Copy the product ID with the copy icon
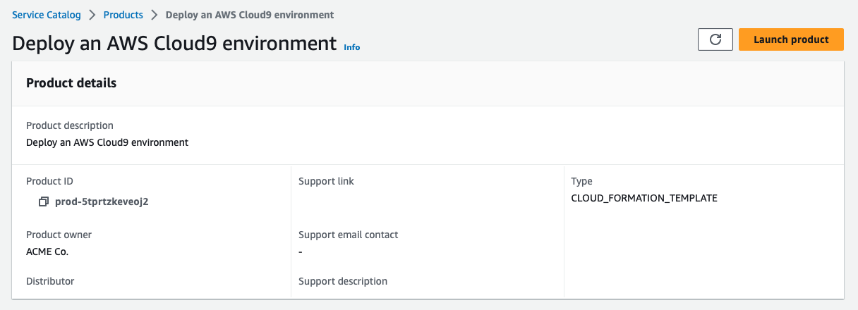 [x=44, y=201]
